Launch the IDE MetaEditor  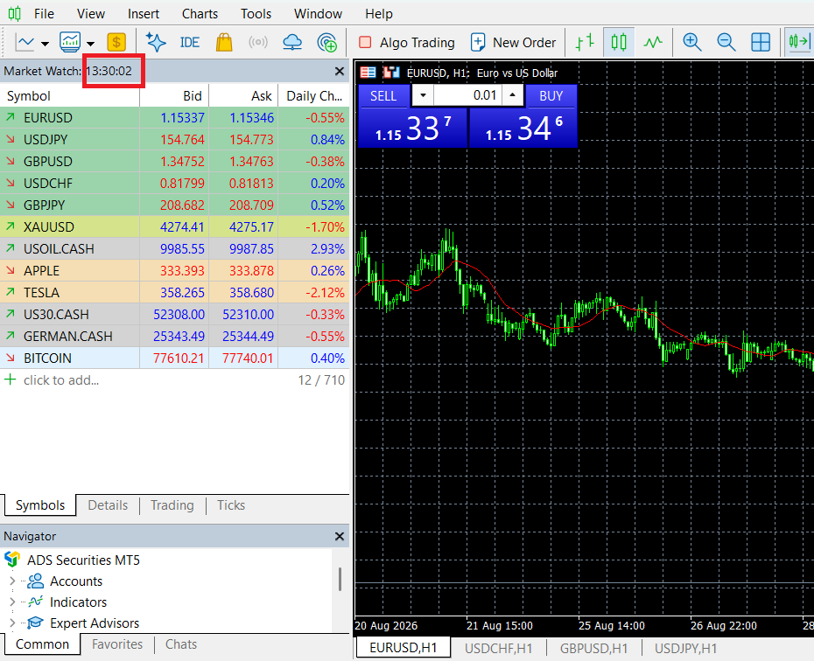pyautogui.click(x=189, y=43)
